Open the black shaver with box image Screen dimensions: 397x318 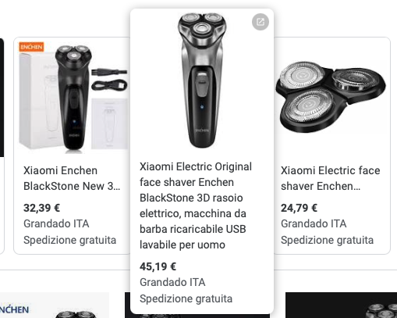[x=73, y=98]
